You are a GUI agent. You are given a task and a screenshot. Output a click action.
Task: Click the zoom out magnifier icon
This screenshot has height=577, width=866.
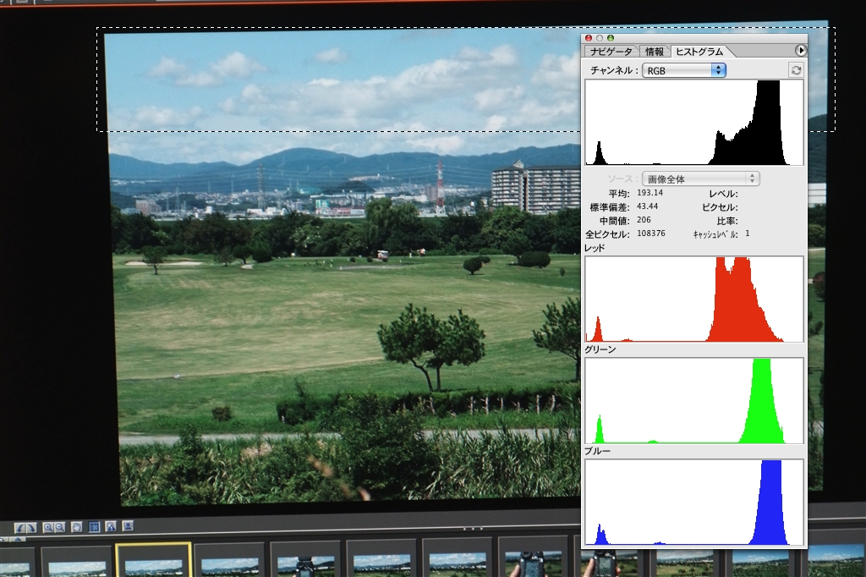60,527
